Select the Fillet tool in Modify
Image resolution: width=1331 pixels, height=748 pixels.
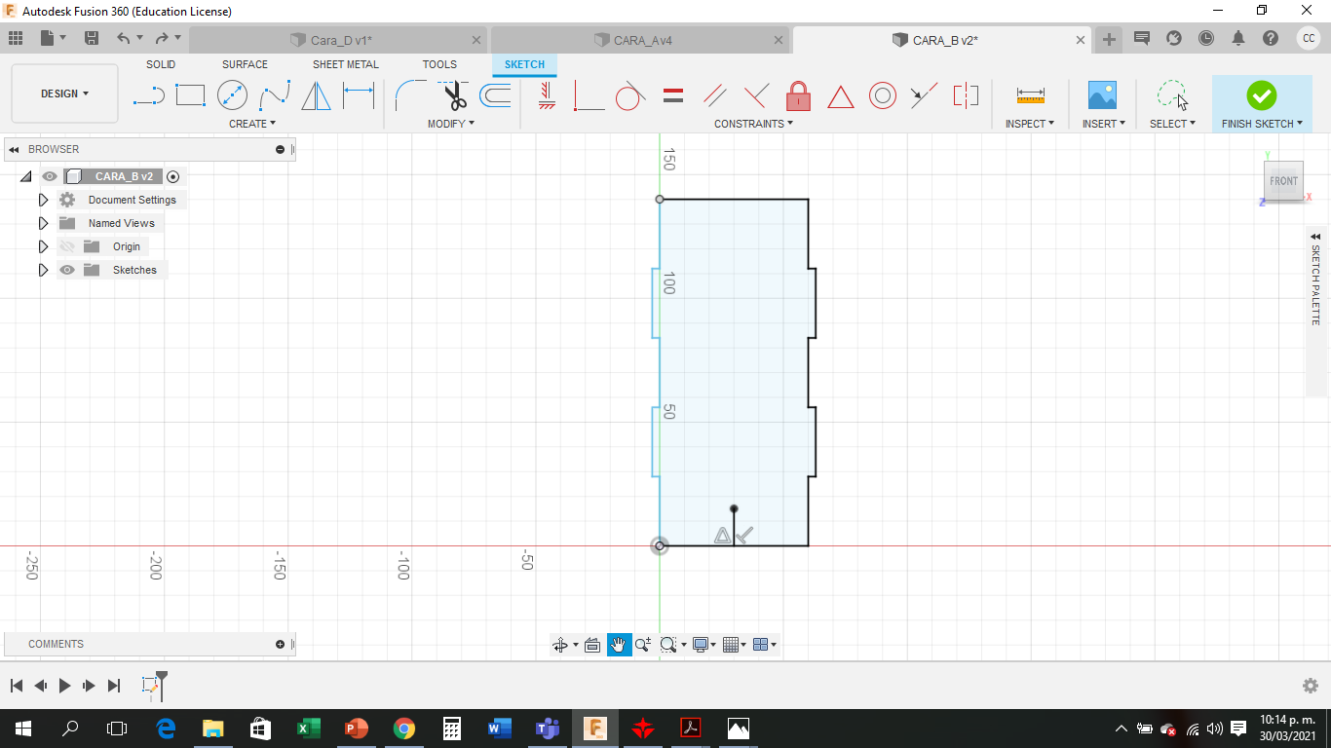(x=410, y=95)
